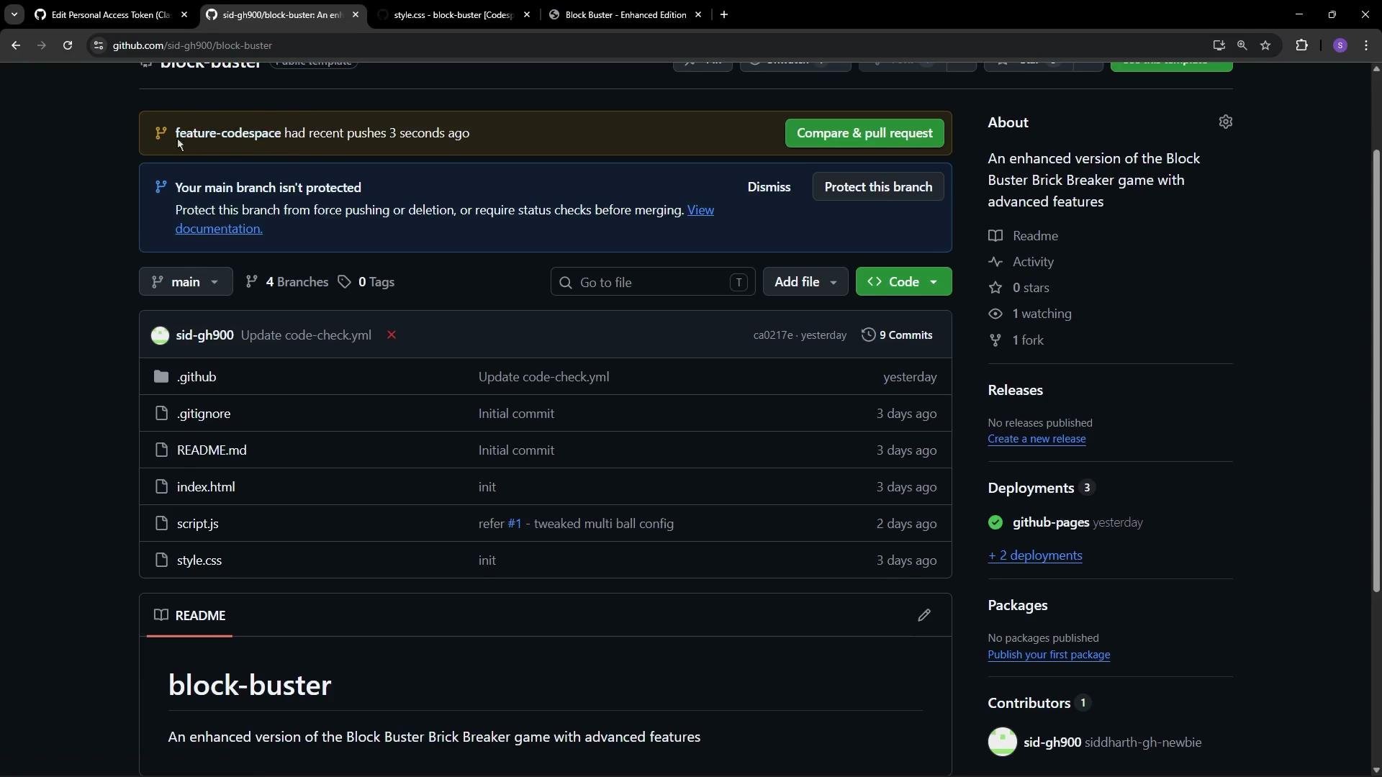This screenshot has width=1382, height=777.
Task: Open the Activity link in About
Action: point(1021,262)
